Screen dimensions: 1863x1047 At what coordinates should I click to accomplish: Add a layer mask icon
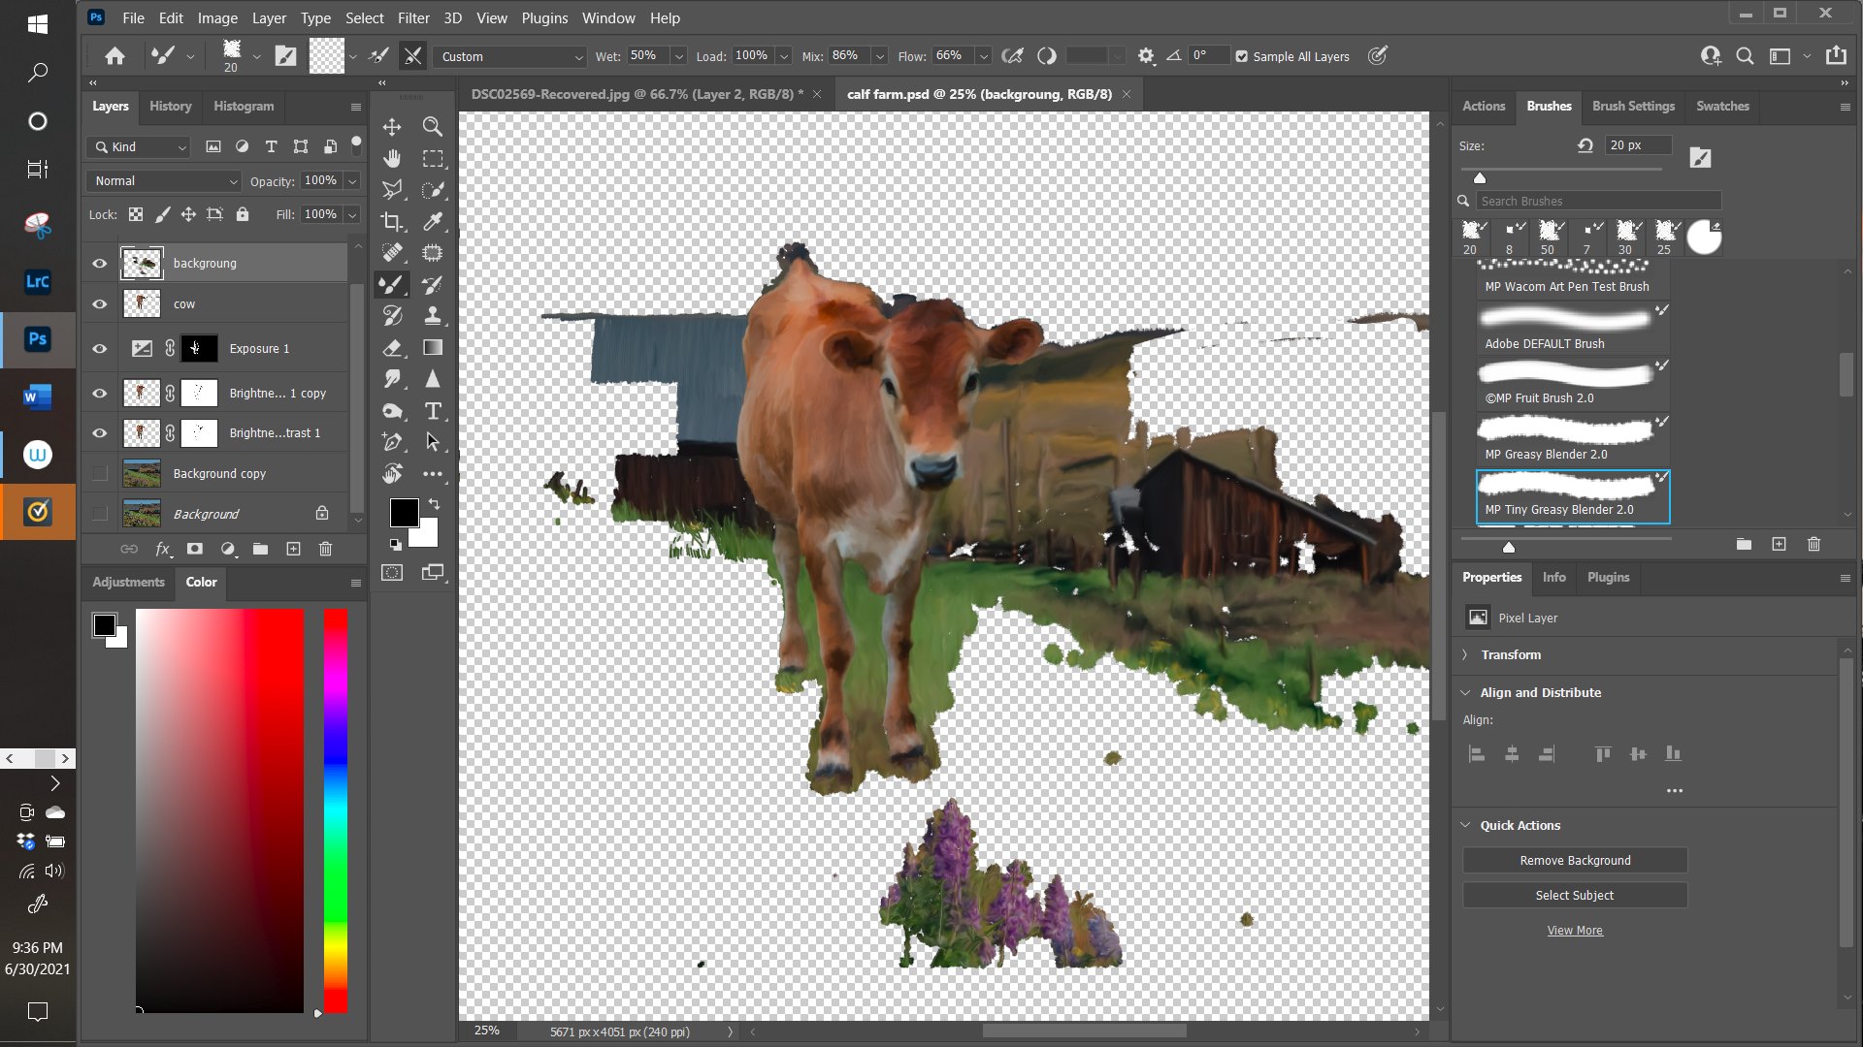coord(195,549)
